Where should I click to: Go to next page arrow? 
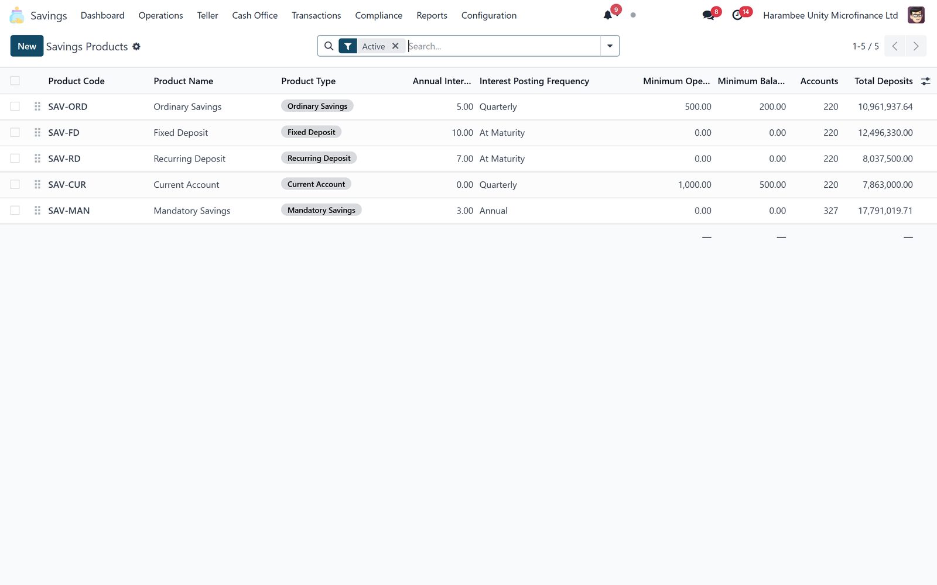tap(916, 46)
